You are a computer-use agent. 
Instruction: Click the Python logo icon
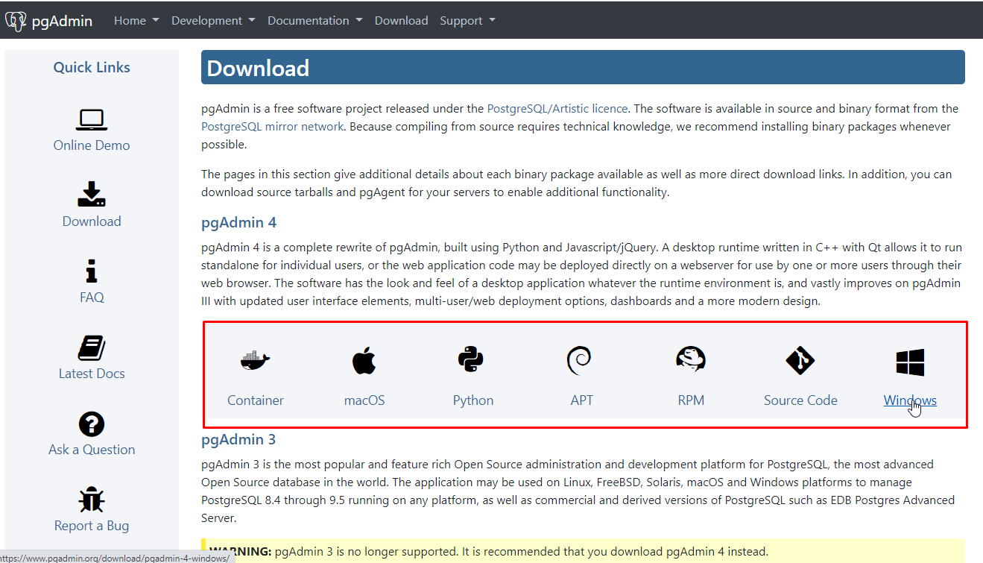[x=471, y=361]
